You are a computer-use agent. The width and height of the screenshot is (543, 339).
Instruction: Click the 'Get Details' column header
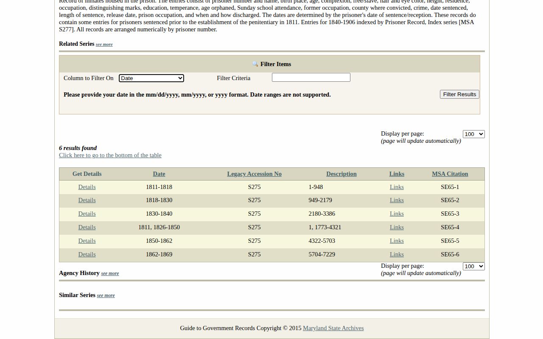[x=87, y=174]
